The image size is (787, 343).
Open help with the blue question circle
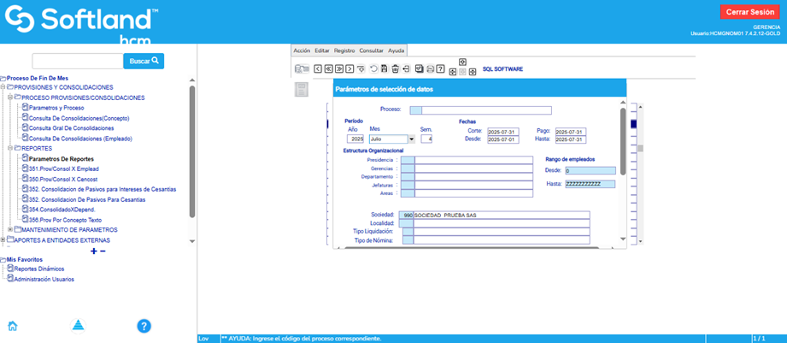pyautogui.click(x=144, y=326)
